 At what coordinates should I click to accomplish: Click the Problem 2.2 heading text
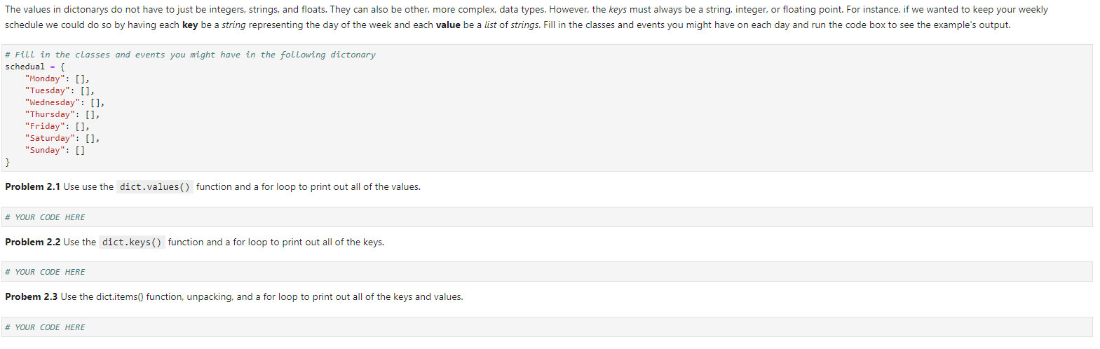[x=32, y=242]
